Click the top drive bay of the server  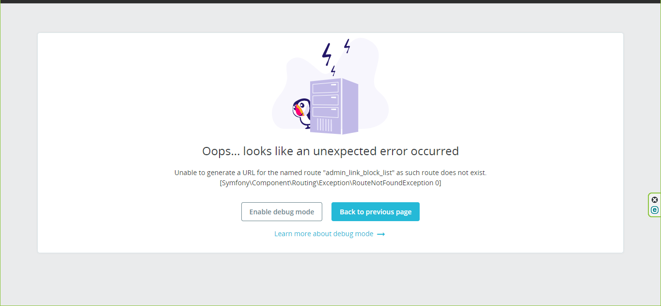pos(326,88)
